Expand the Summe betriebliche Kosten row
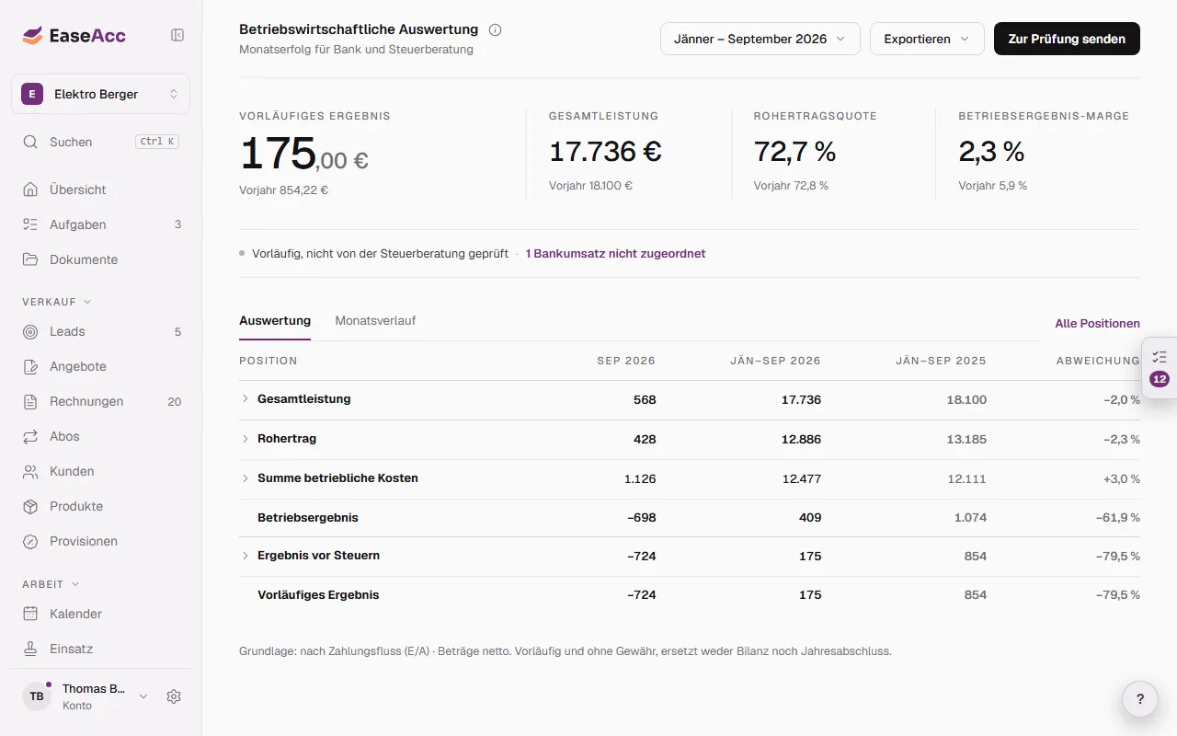1177x736 pixels. [246, 478]
